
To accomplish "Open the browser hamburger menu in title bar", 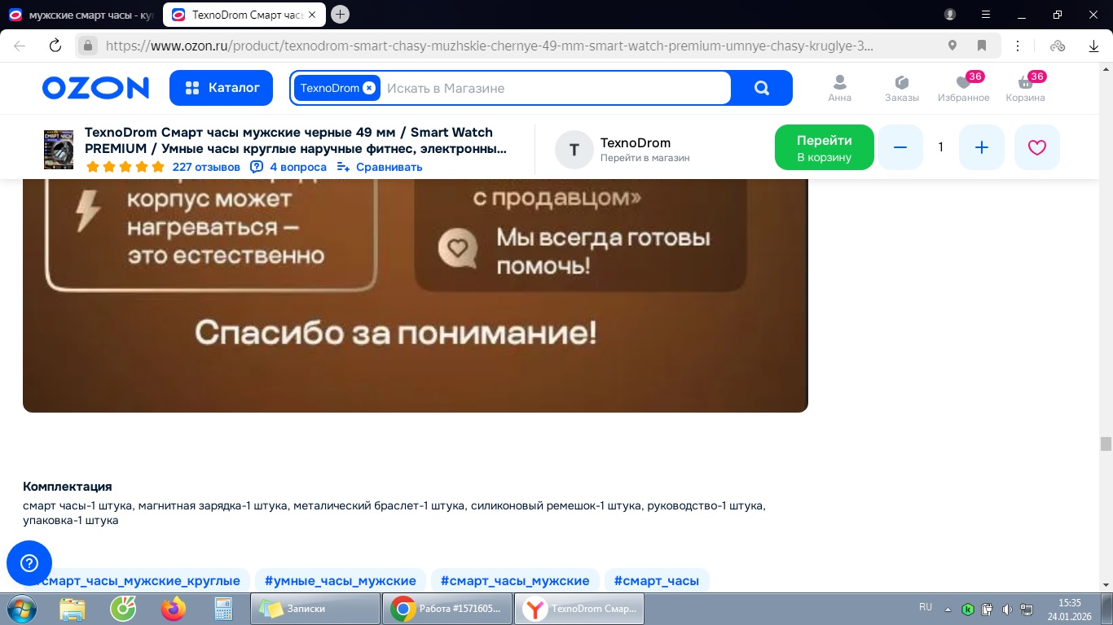I will click(986, 15).
